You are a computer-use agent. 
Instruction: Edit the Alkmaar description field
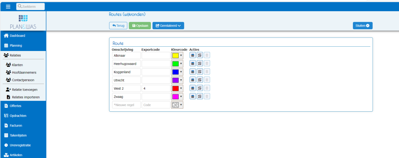point(126,56)
